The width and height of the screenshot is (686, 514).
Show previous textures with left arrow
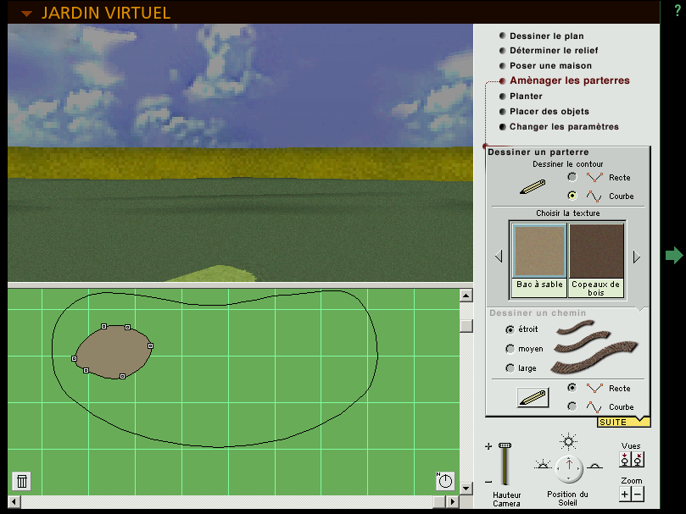tap(499, 257)
